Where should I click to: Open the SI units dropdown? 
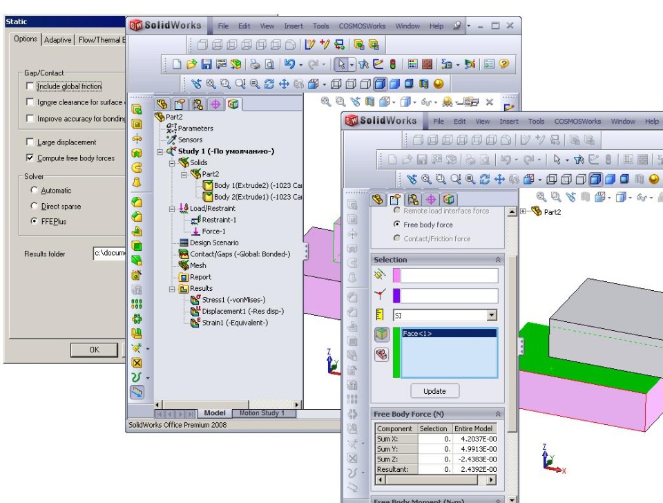(491, 315)
